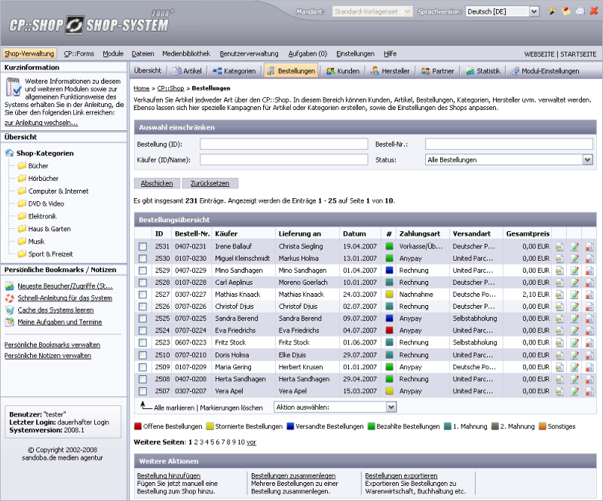Viewport: 603px width, 501px height.
Task: Delete order 2530 using the red-X icon
Action: (589, 258)
